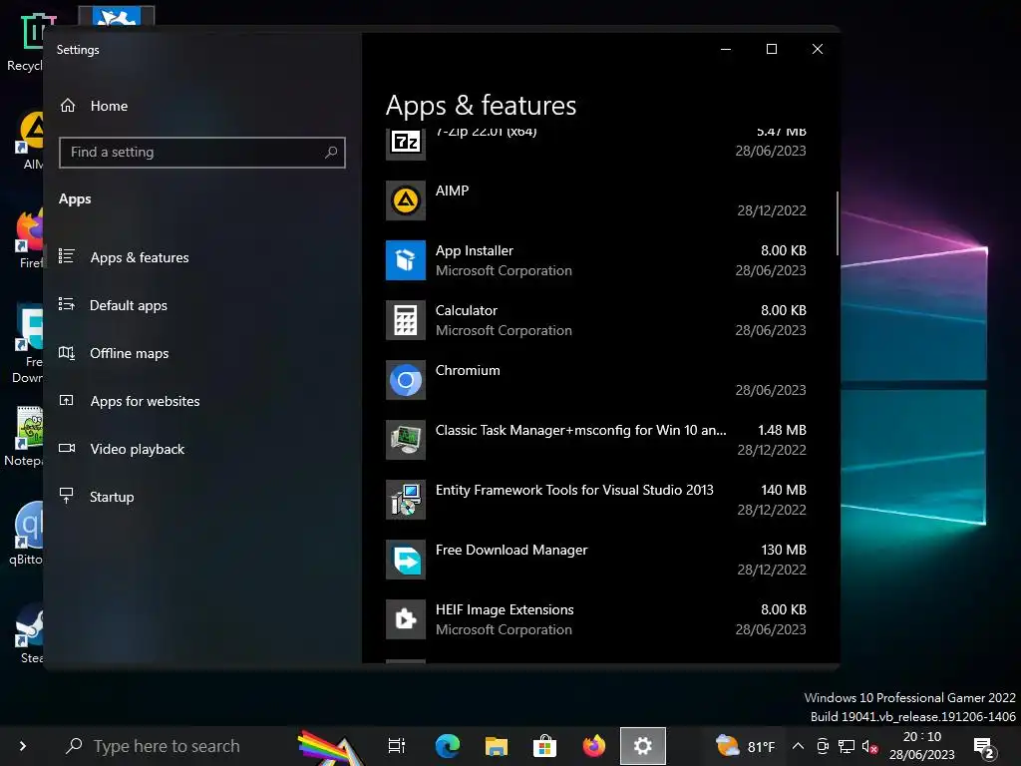Select the Calculator entry name
Viewport: 1021px width, 766px height.
pos(467,311)
